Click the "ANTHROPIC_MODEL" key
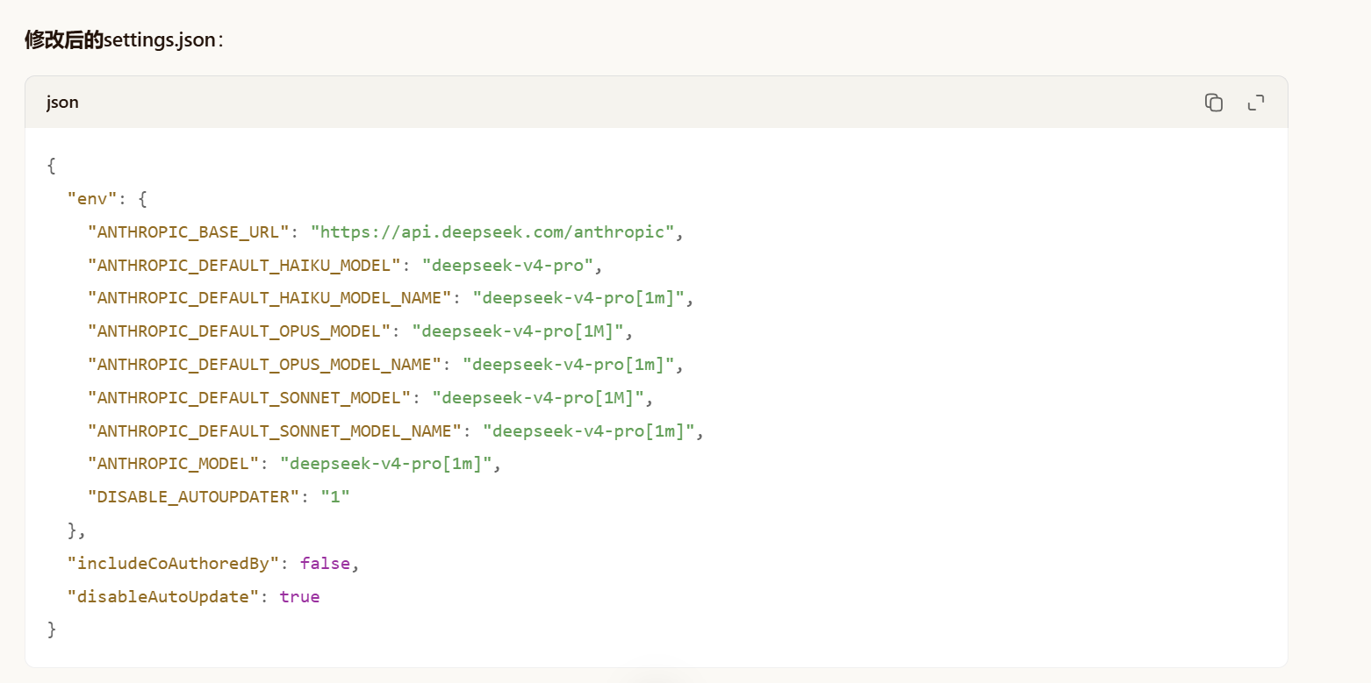Screen dimensions: 1371x683 click(174, 464)
